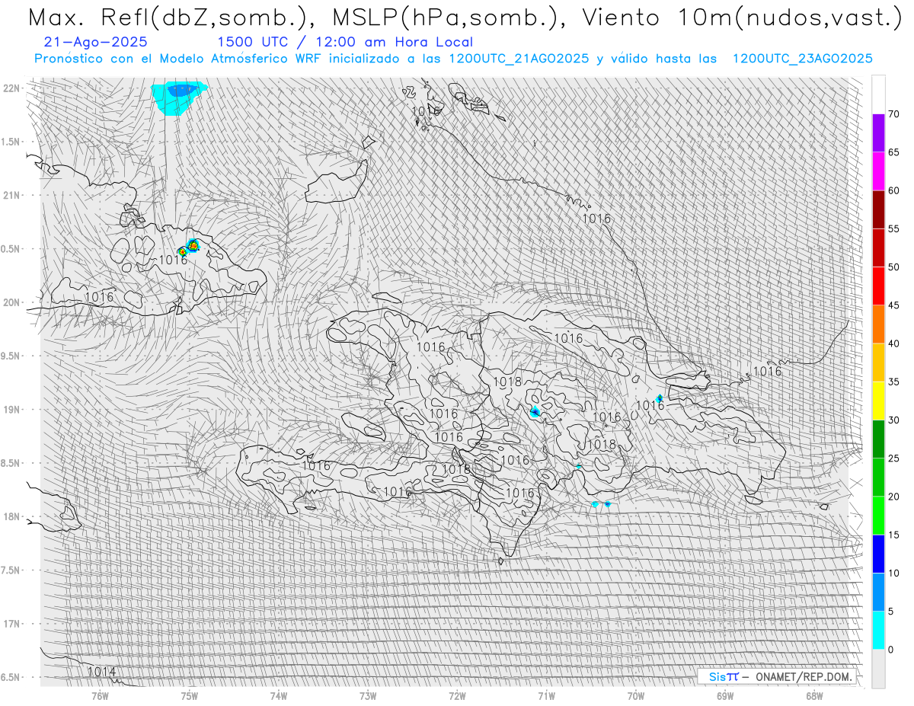Click the colorbar value label '15'

893,535
